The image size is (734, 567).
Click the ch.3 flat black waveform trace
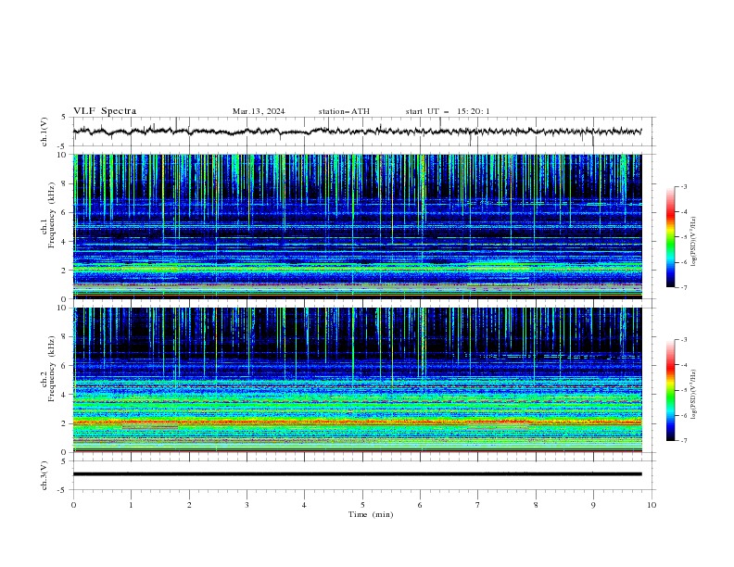tap(357, 474)
